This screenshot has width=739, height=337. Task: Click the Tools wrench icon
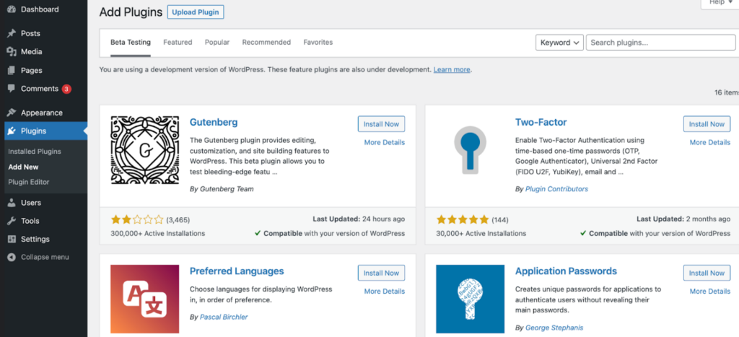(x=12, y=221)
